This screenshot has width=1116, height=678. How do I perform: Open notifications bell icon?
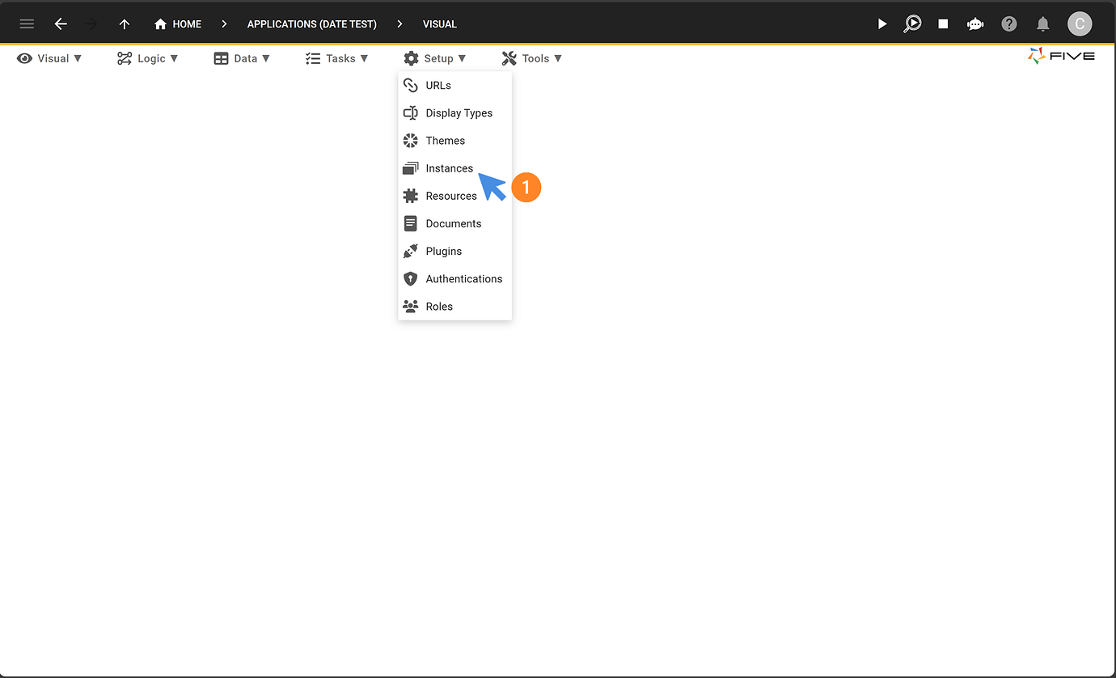pos(1043,24)
